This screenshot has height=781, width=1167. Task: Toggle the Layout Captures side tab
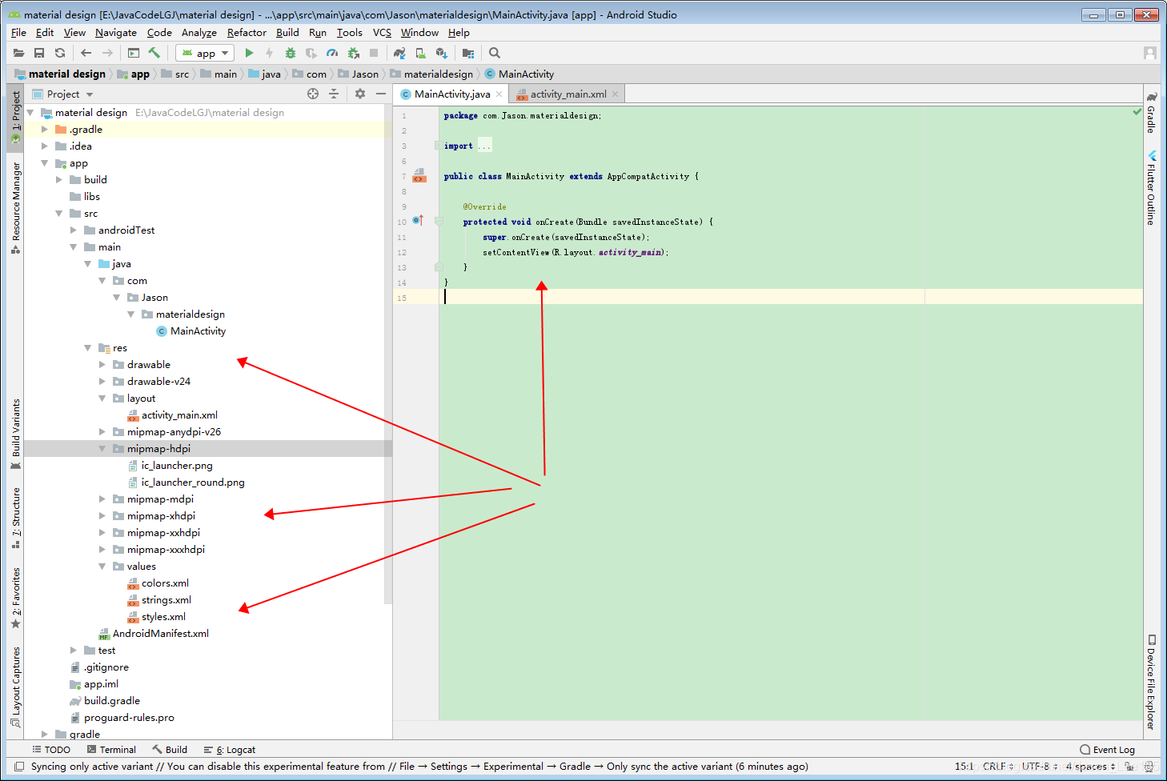tap(15, 687)
